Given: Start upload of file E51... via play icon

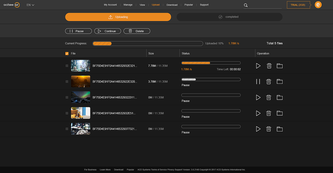Looking at the screenshot, I should 258,113.
